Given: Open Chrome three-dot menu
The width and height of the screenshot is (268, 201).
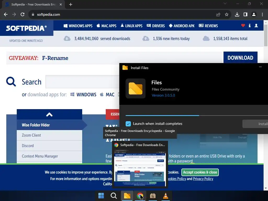Looking at the screenshot, I should 262,15.
